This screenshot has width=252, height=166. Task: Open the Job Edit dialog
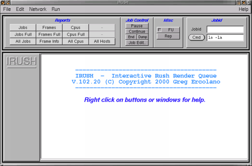137,43
